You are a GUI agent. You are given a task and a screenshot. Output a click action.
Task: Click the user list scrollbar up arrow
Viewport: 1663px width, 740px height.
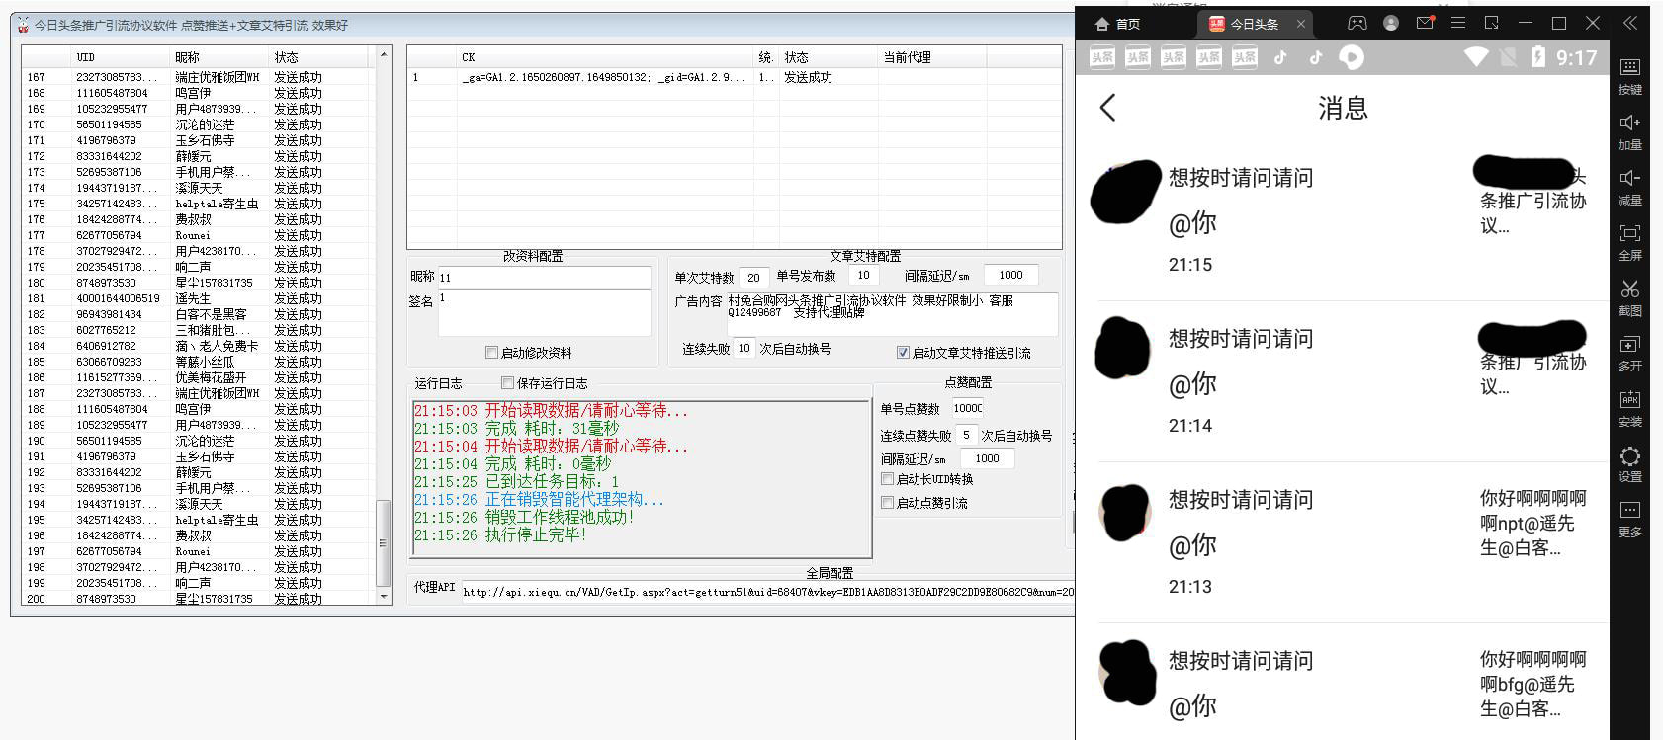tap(384, 54)
